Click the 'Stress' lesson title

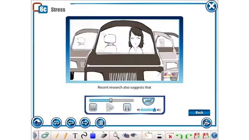click(x=58, y=10)
